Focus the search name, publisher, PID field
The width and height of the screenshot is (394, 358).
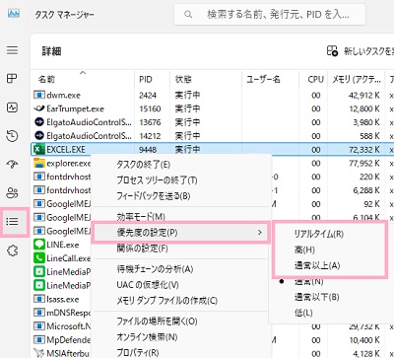pos(270,15)
